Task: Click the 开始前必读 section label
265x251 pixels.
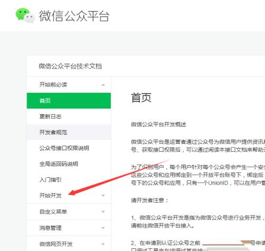Action: coord(53,84)
